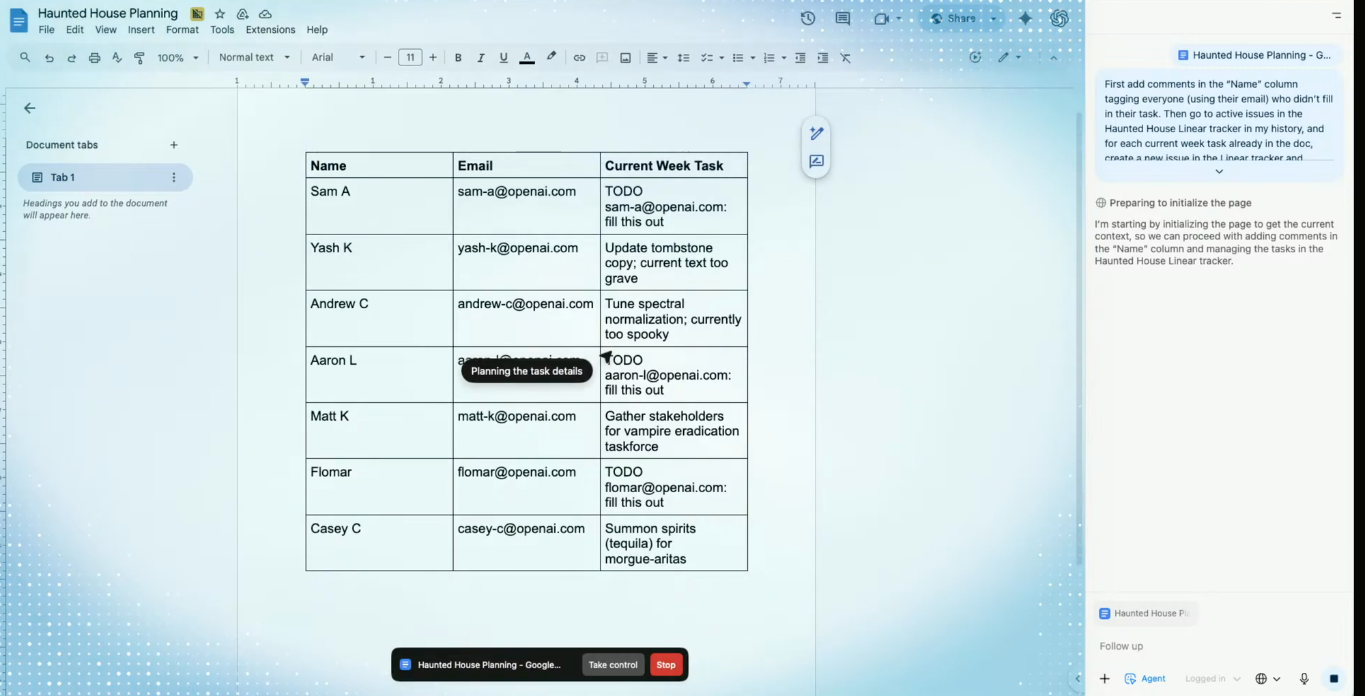Open the zoom 100% dropdown
1365x696 pixels.
tap(177, 58)
